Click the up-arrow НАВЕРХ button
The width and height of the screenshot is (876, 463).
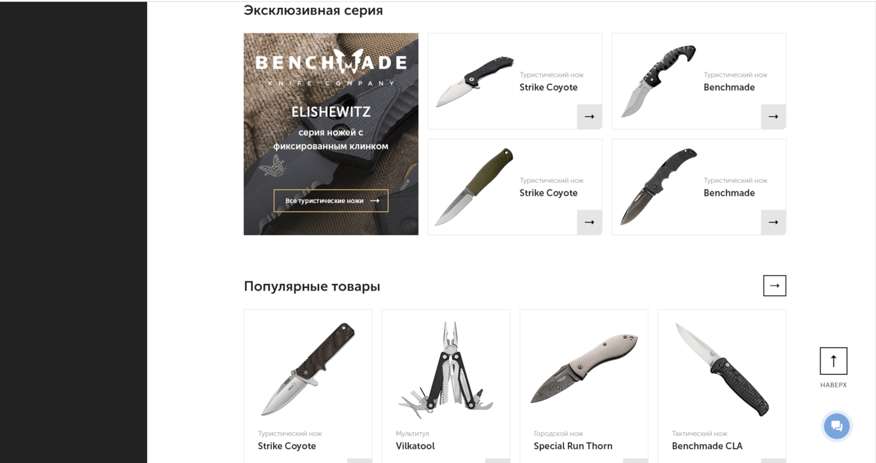[834, 360]
